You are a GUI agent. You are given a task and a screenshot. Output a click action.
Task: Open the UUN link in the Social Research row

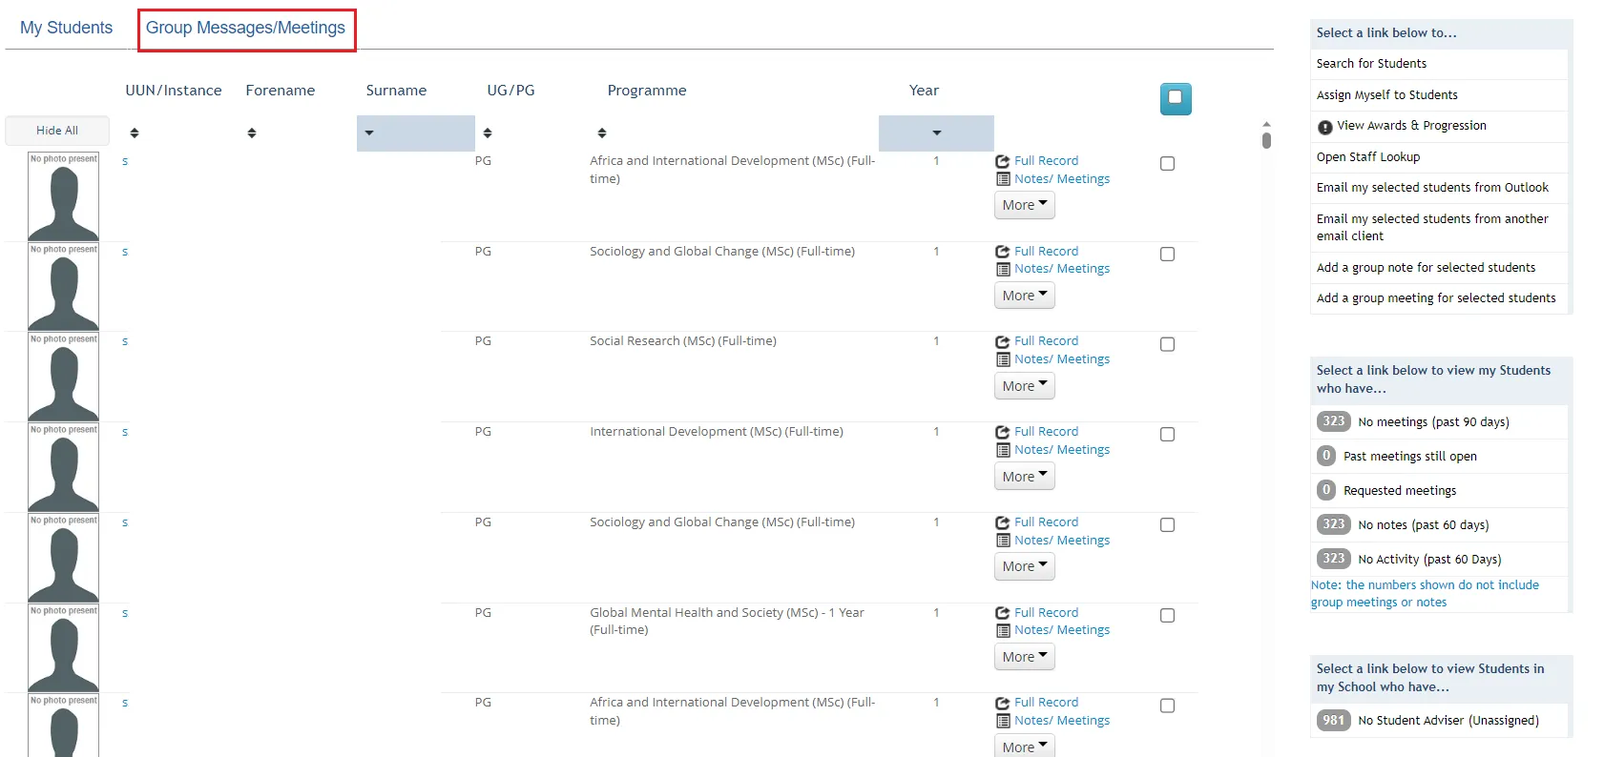125,341
